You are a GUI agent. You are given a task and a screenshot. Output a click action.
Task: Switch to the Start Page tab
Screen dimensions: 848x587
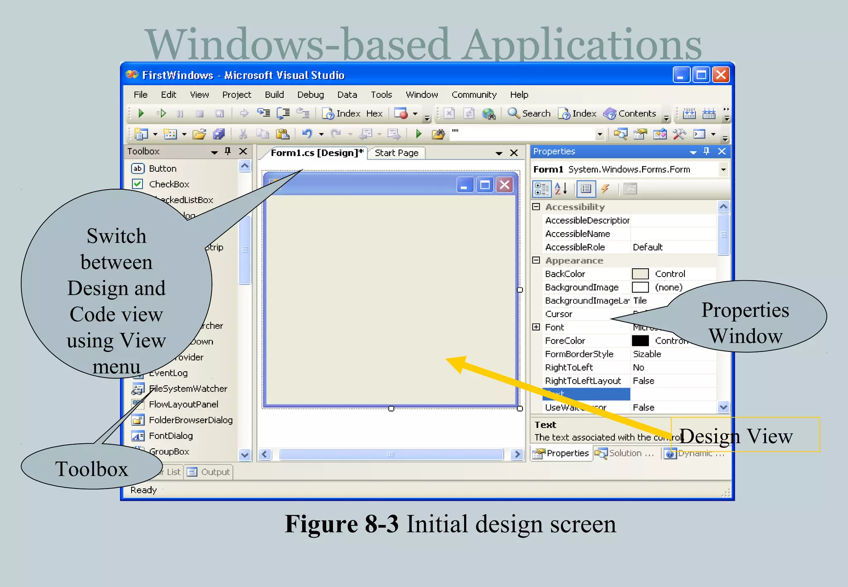(396, 153)
